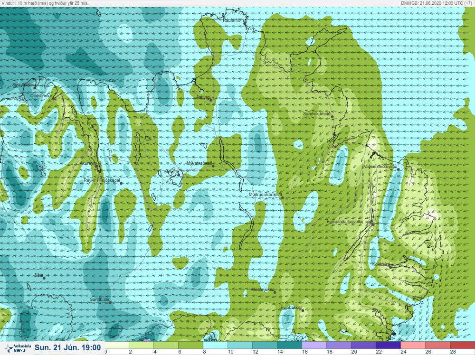
Task: Pick the 8–10 m/s light cyan legend swatch
Action: point(215,346)
